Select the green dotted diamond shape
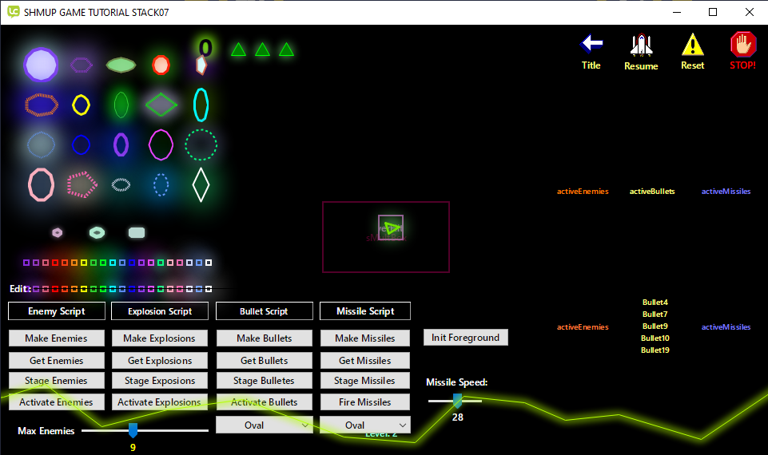 (161, 105)
